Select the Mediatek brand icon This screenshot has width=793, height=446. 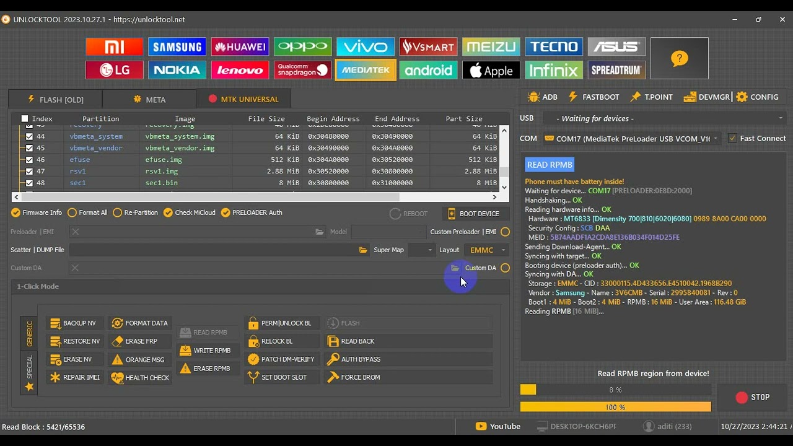pyautogui.click(x=366, y=70)
